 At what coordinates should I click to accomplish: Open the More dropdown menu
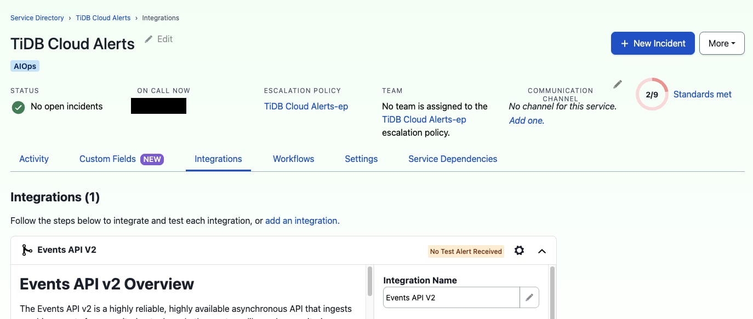722,44
